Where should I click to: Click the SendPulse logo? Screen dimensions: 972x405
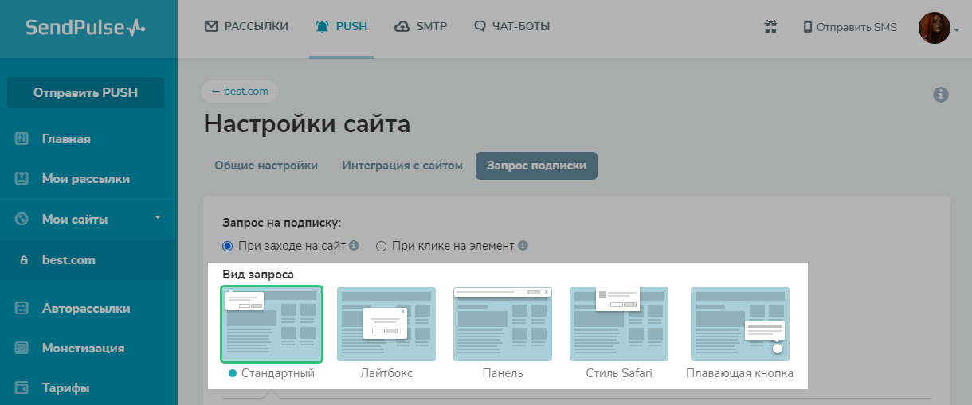point(86,28)
